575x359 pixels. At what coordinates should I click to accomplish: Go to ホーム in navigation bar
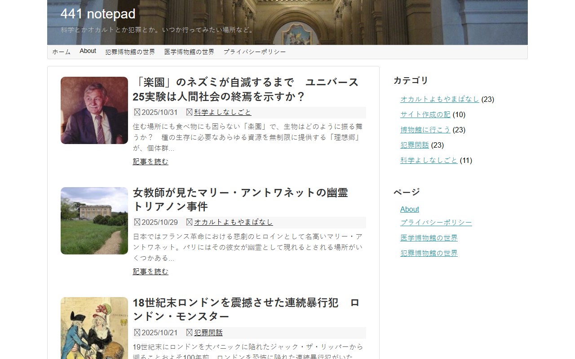pos(62,52)
